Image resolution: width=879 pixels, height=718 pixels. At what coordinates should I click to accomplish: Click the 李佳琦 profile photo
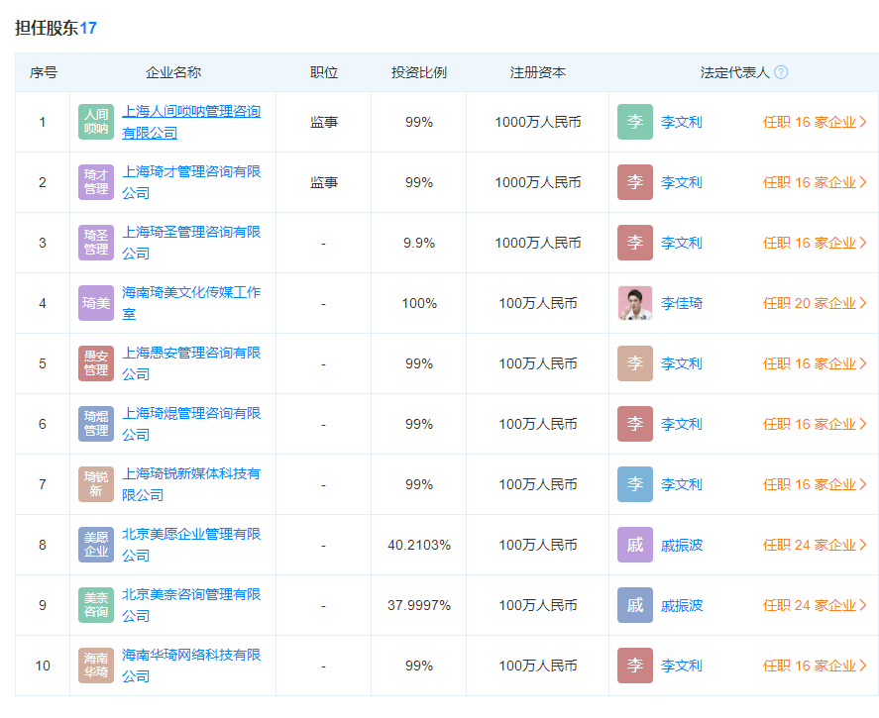pyautogui.click(x=635, y=303)
